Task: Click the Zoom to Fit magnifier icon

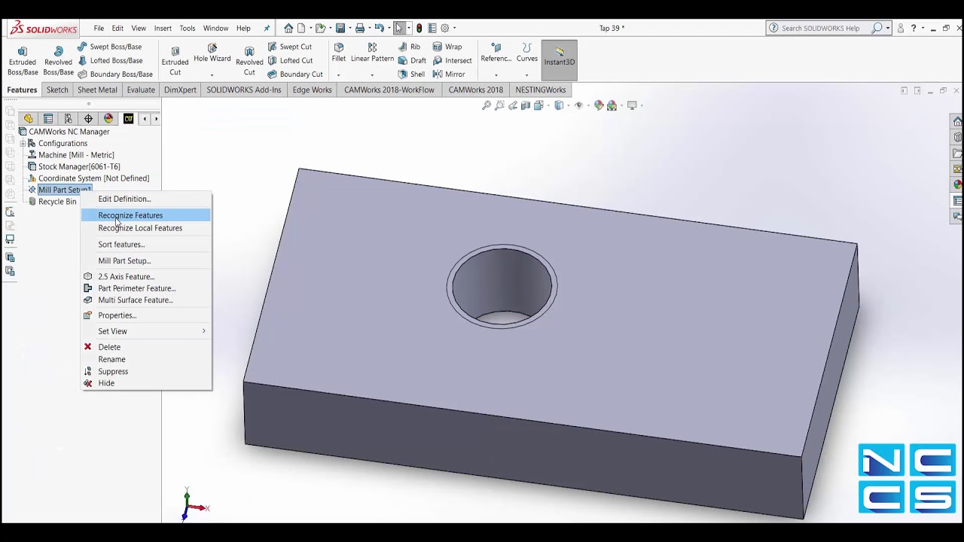Action: (x=487, y=105)
